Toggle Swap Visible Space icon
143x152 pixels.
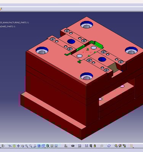(56, 146)
